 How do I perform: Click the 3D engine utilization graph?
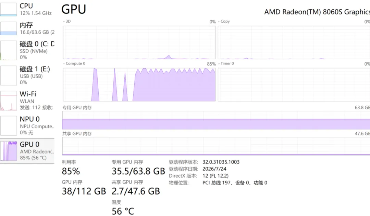point(139,43)
